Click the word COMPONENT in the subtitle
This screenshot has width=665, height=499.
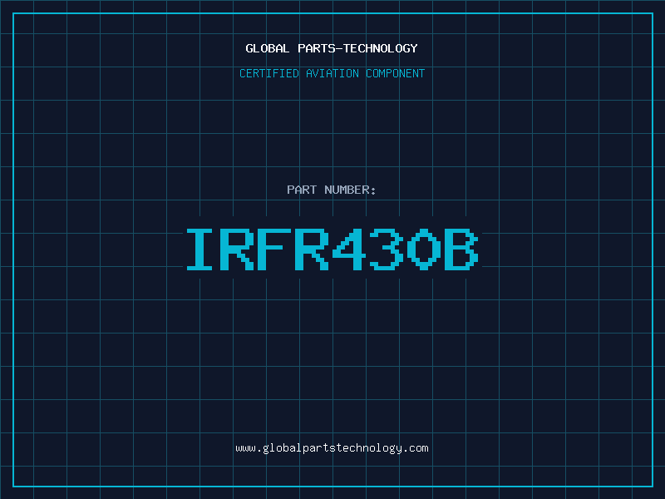point(396,74)
